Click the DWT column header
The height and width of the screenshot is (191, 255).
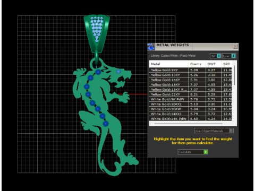click(214, 64)
